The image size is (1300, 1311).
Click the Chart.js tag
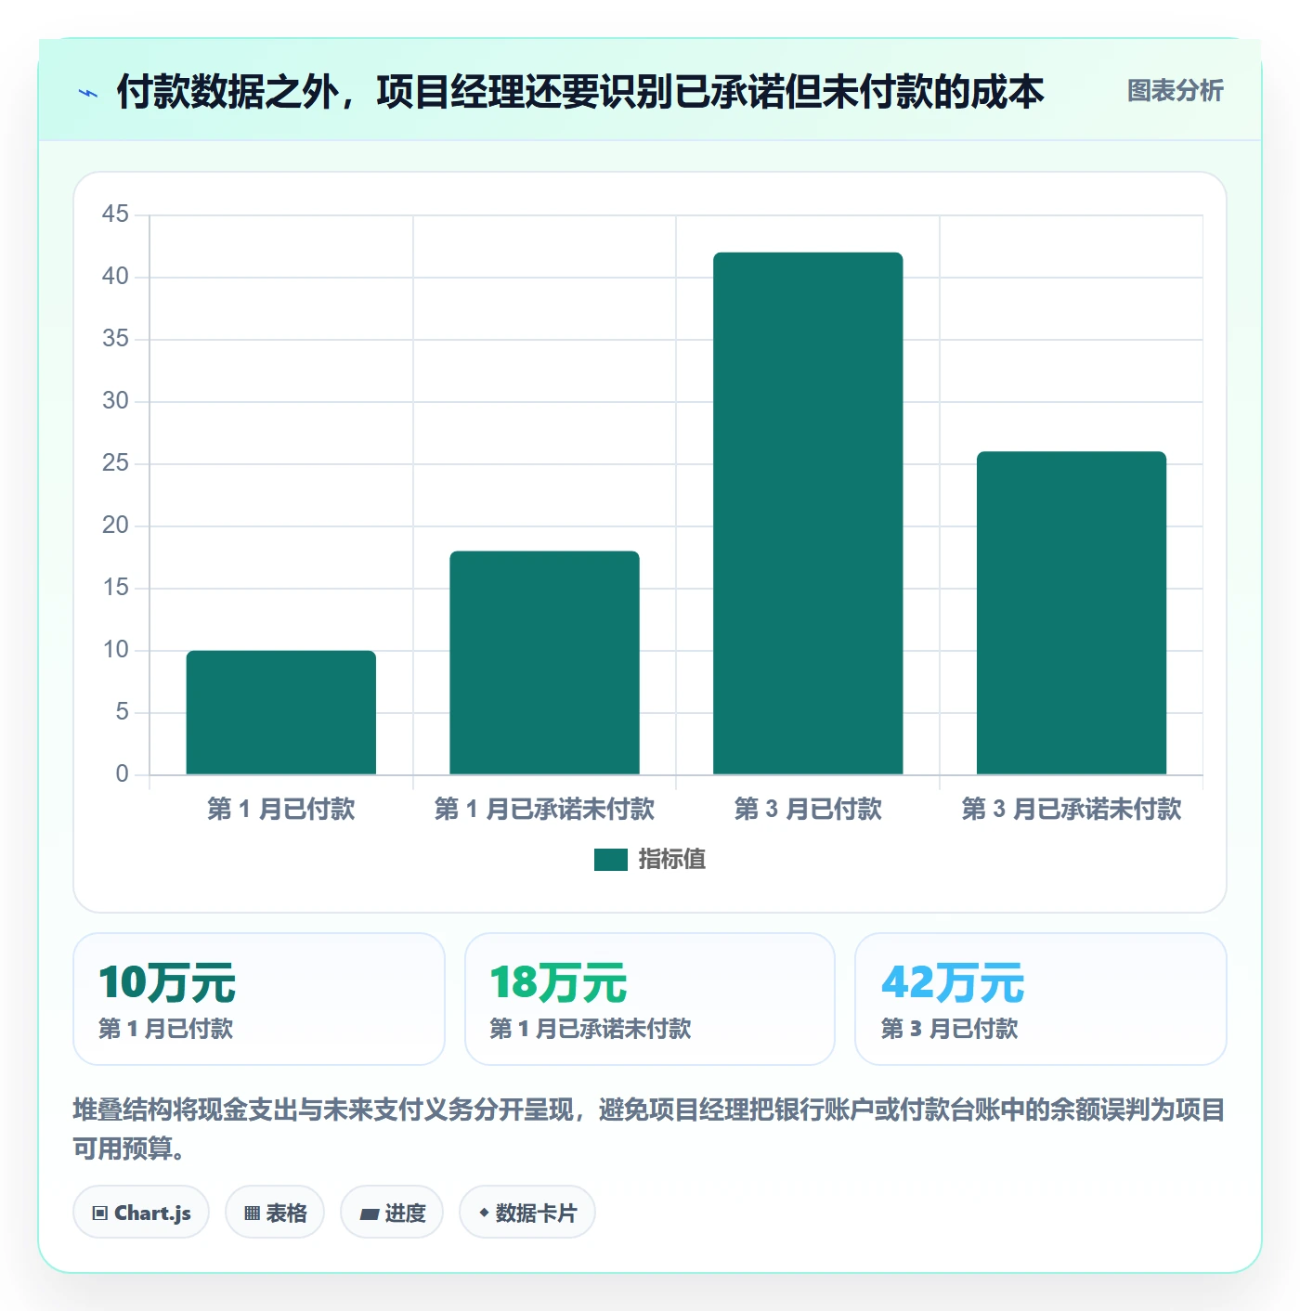141,1212
